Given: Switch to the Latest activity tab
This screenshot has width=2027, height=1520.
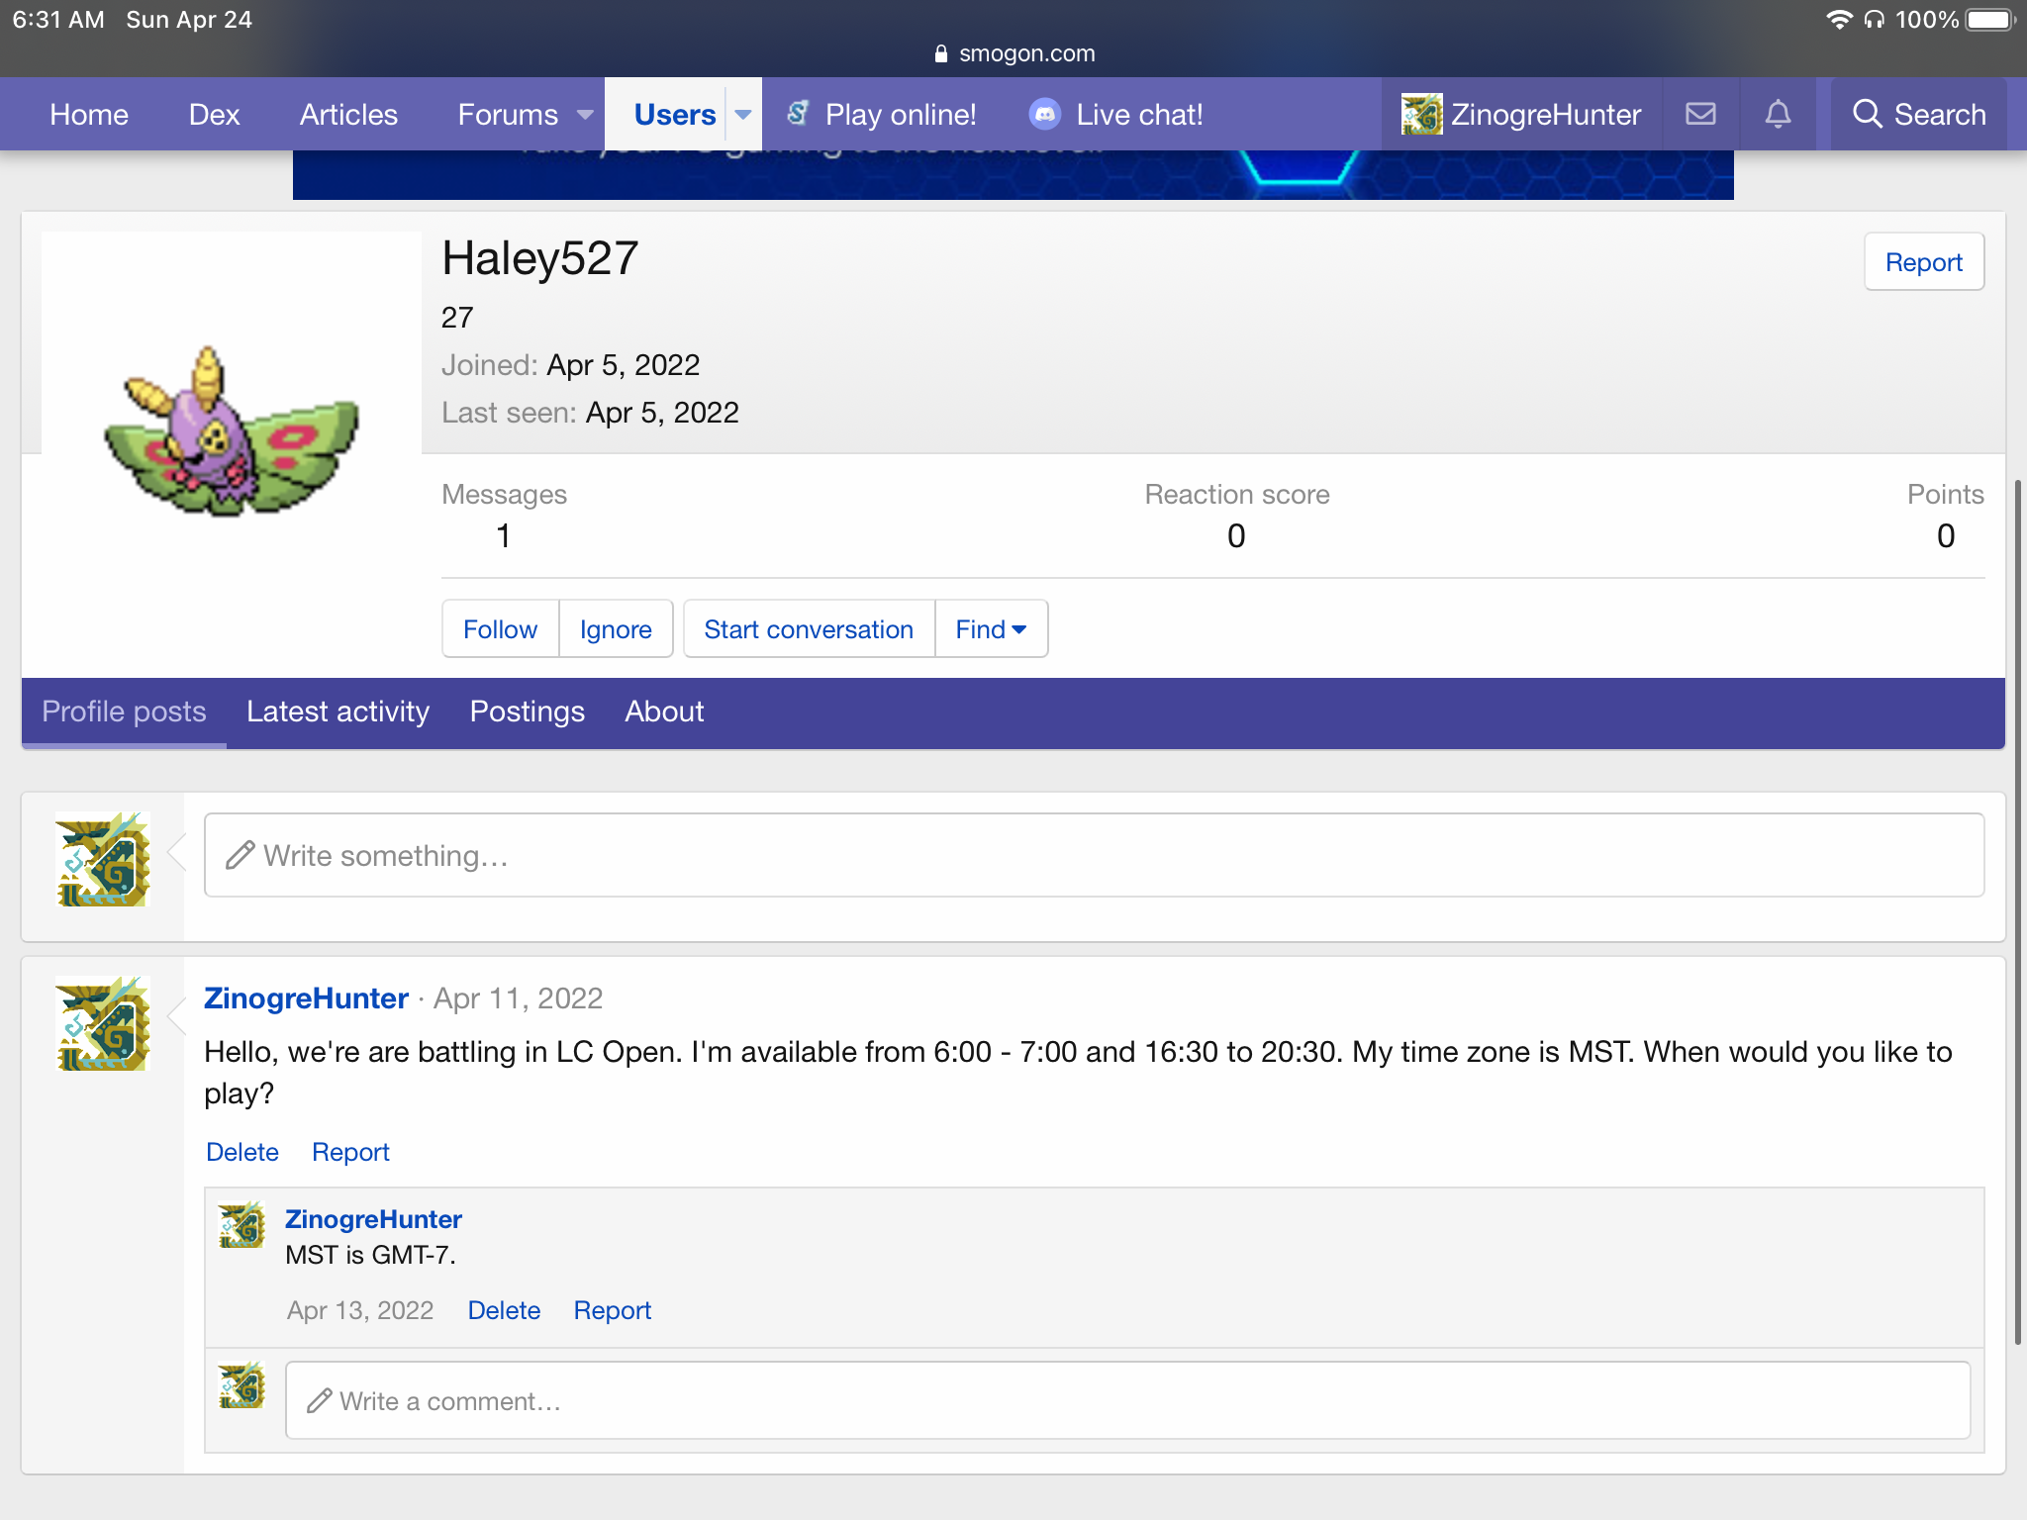Looking at the screenshot, I should click(x=338, y=712).
